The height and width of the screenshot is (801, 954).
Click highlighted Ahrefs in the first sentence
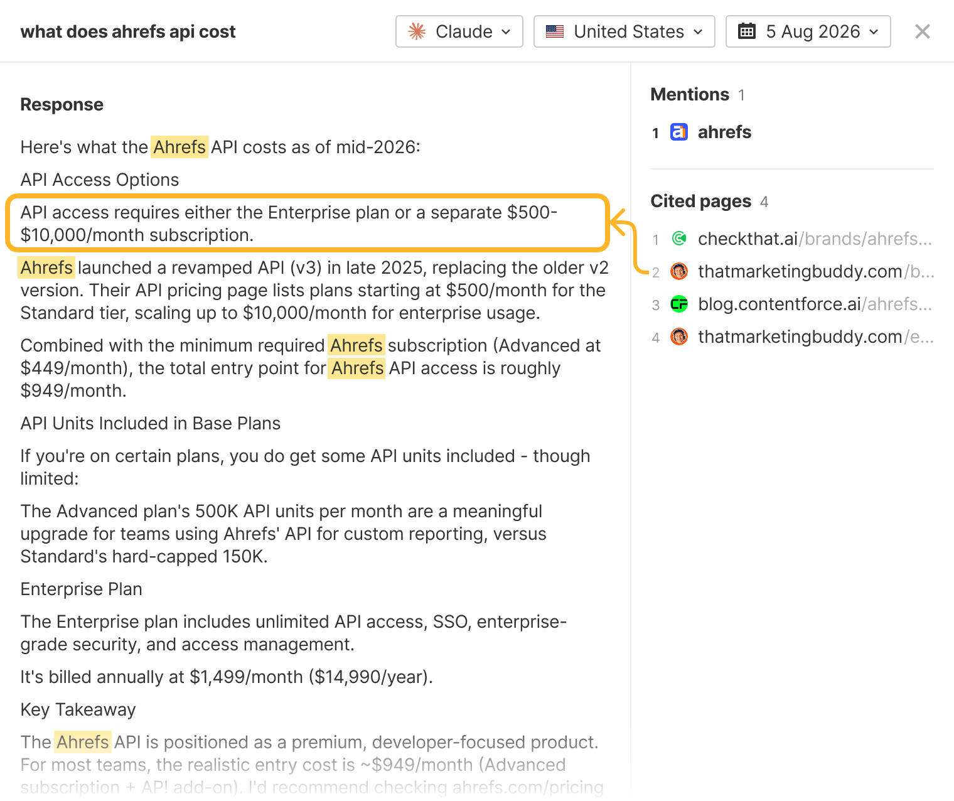(180, 147)
